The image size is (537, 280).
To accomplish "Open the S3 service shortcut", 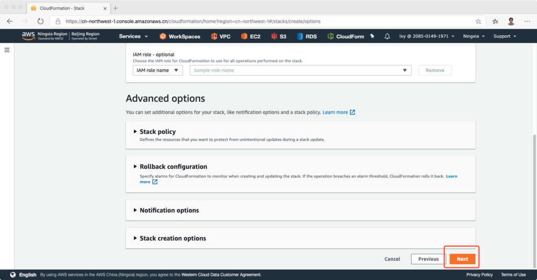I will click(x=278, y=36).
